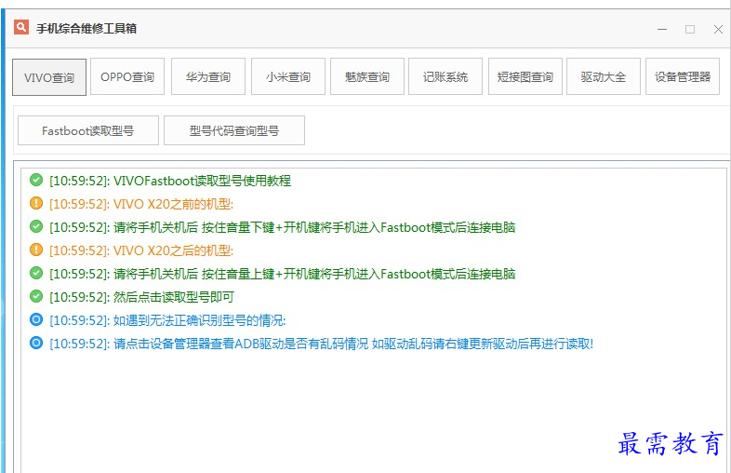Click orange warning icon beside X20之后的机型
This screenshot has height=473, width=731.
(x=36, y=250)
